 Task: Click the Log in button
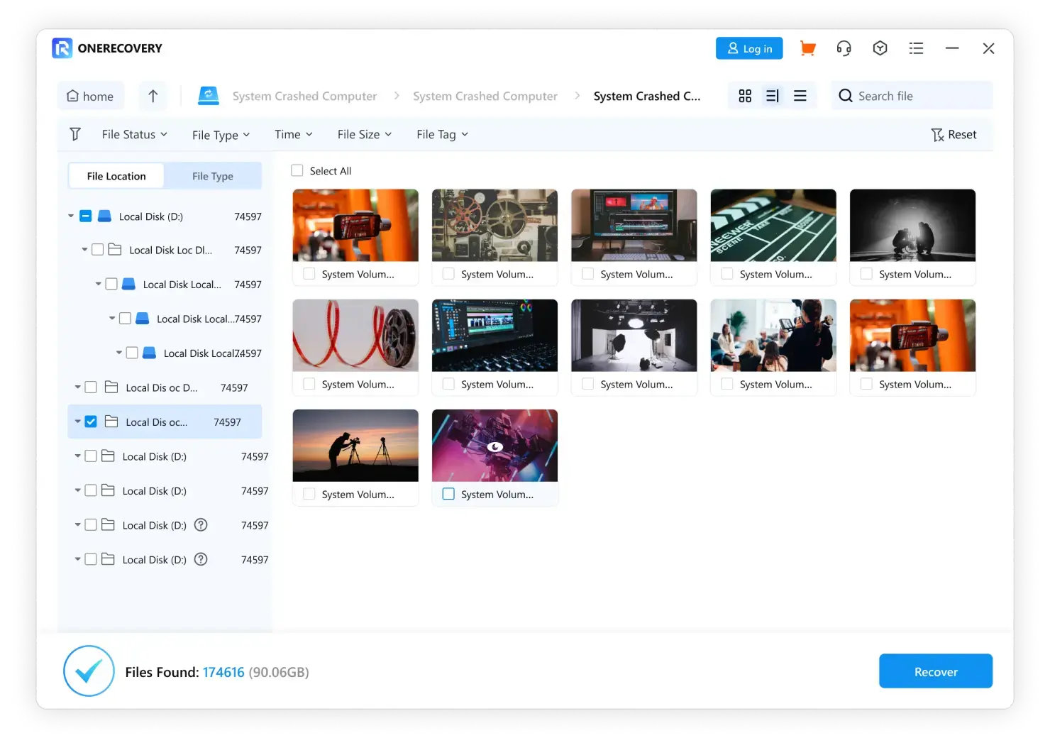(749, 48)
